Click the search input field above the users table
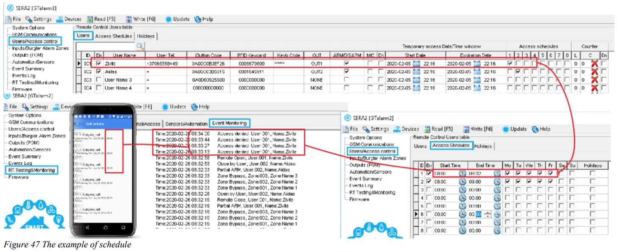The width and height of the screenshot is (617, 252). (105, 46)
